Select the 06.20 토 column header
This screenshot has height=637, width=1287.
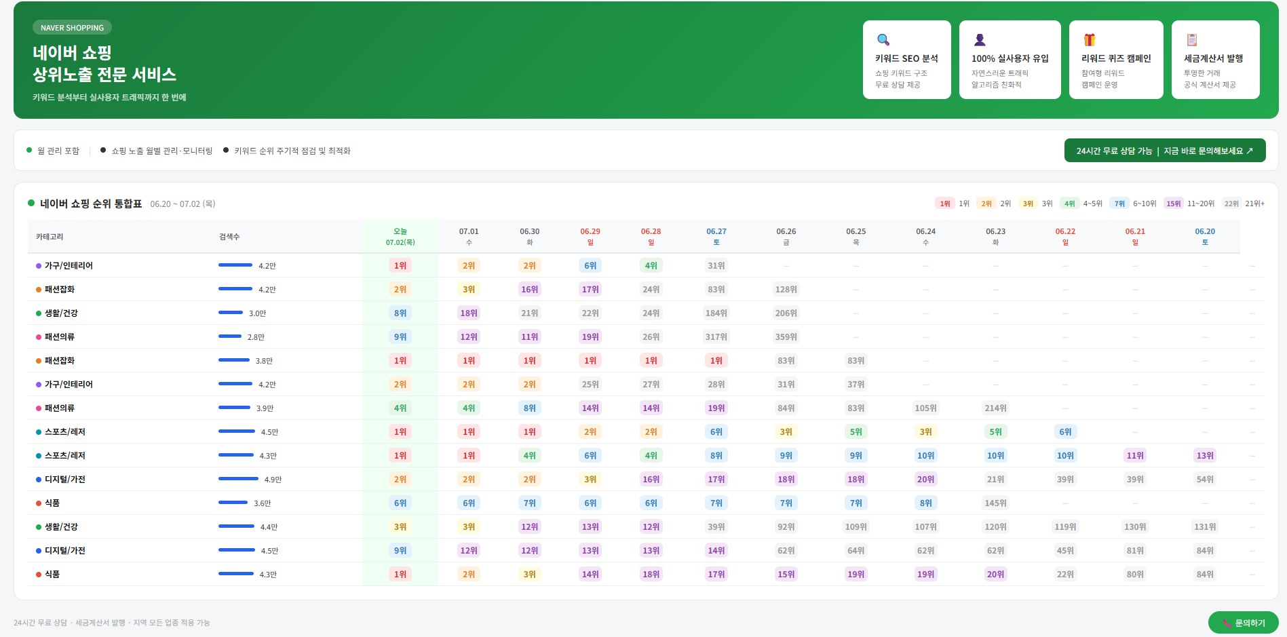[1205, 237]
